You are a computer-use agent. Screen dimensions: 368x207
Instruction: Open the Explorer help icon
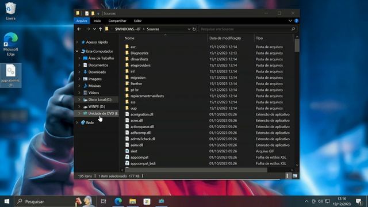(x=297, y=21)
